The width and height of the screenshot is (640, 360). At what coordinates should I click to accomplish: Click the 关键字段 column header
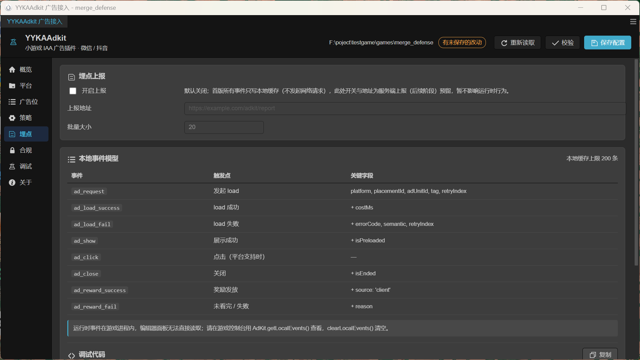pos(362,175)
